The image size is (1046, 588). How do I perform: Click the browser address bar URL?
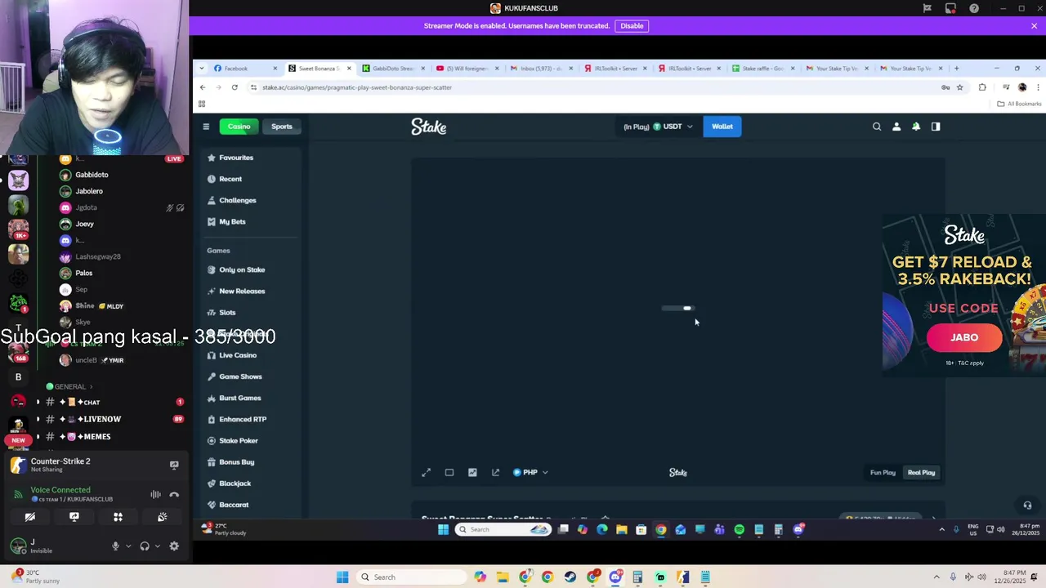[357, 87]
